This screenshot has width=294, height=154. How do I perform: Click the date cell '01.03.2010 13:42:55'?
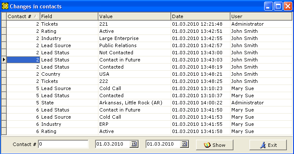tap(201, 38)
